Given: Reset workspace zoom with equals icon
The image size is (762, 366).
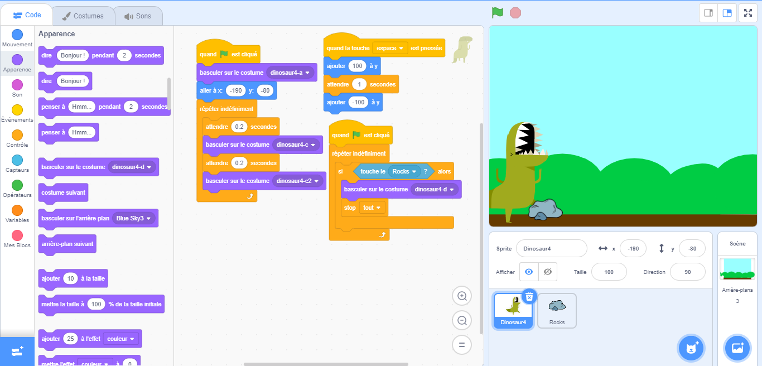Looking at the screenshot, I should (x=462, y=345).
